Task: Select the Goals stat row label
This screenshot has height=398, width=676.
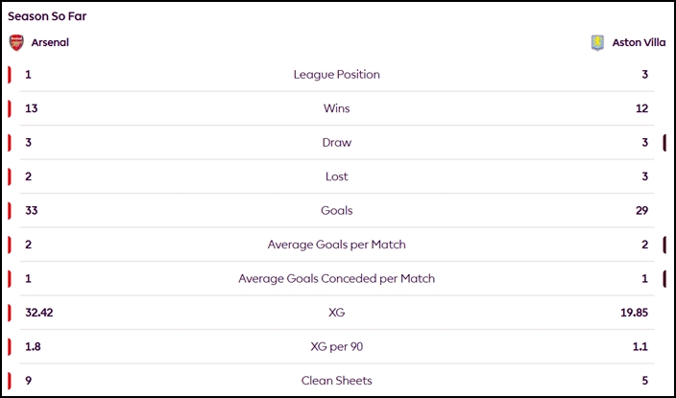Action: pyautogui.click(x=336, y=210)
